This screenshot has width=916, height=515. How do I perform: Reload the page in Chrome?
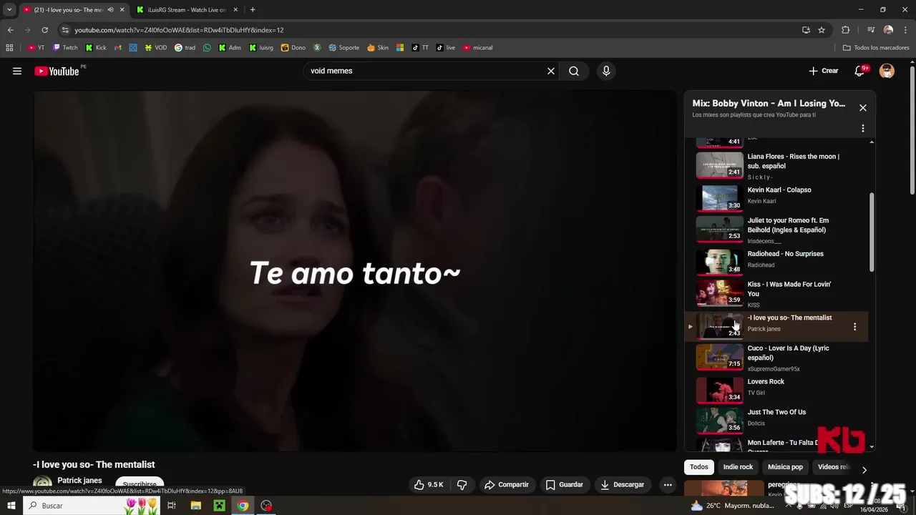(44, 30)
